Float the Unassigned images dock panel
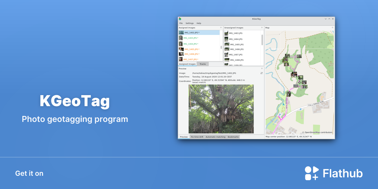The width and height of the screenshot is (378, 189). (x=262, y=28)
